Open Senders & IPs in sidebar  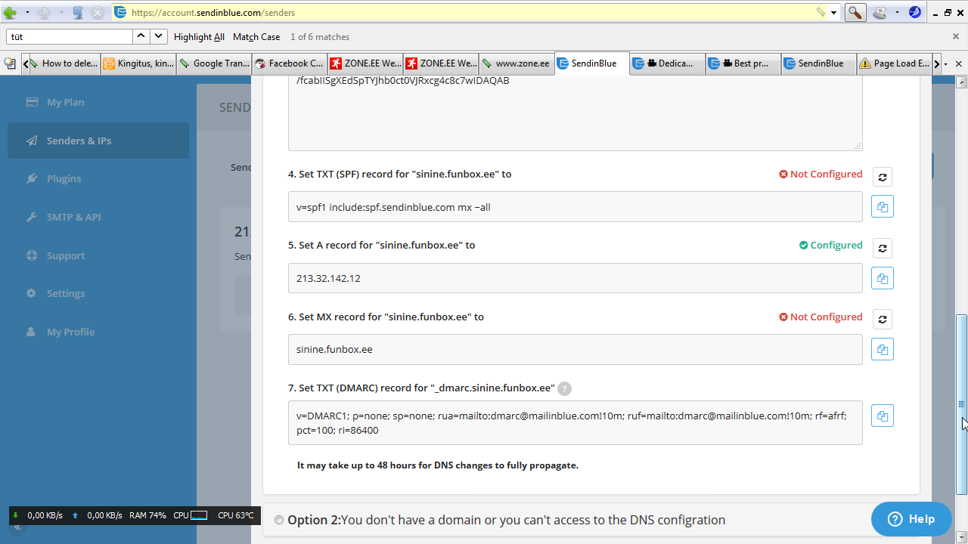pyautogui.click(x=98, y=141)
